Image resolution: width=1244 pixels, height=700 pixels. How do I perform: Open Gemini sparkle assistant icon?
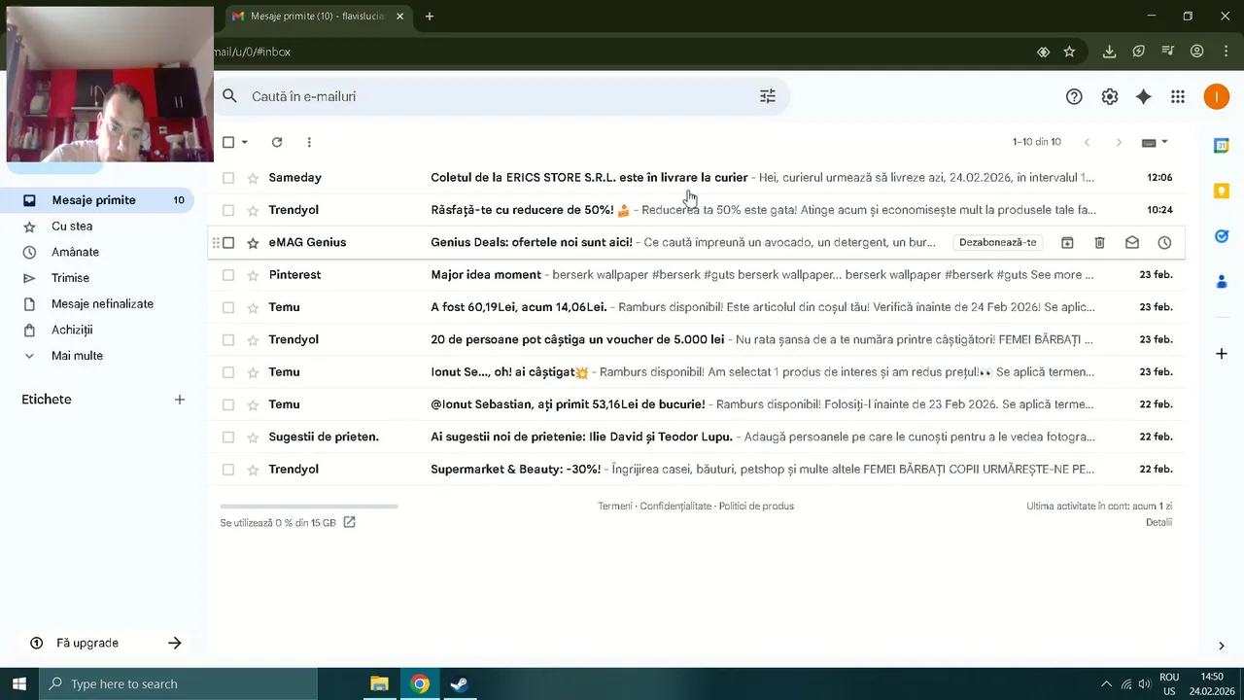(1144, 96)
